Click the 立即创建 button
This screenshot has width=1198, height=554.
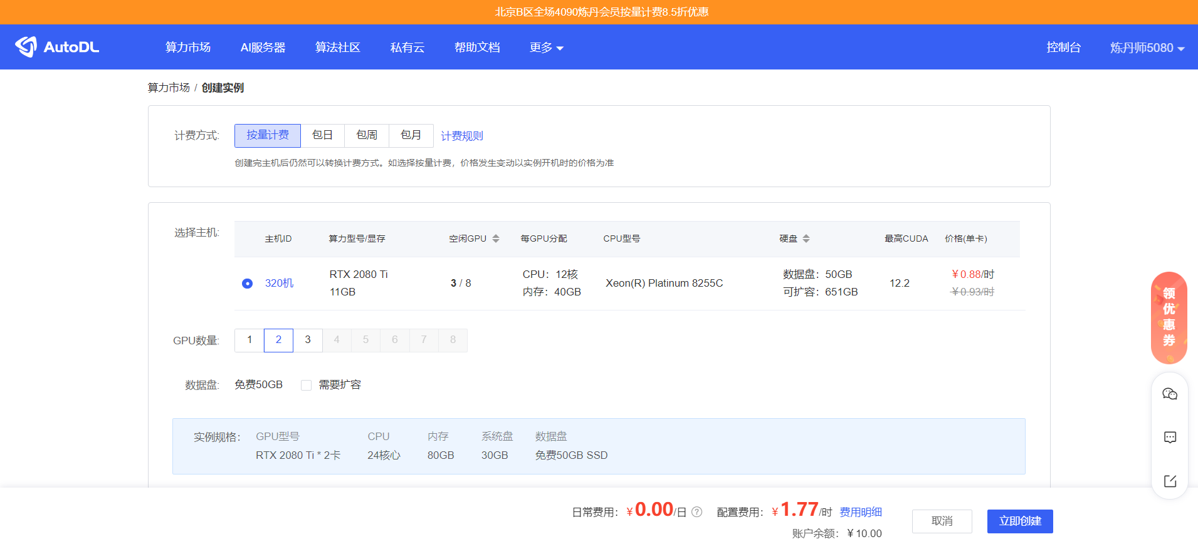click(x=1020, y=521)
